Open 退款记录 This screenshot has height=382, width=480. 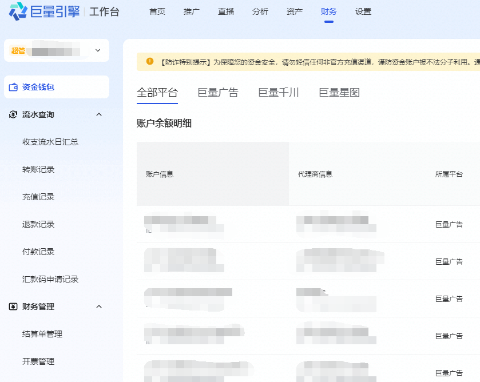[x=38, y=224]
